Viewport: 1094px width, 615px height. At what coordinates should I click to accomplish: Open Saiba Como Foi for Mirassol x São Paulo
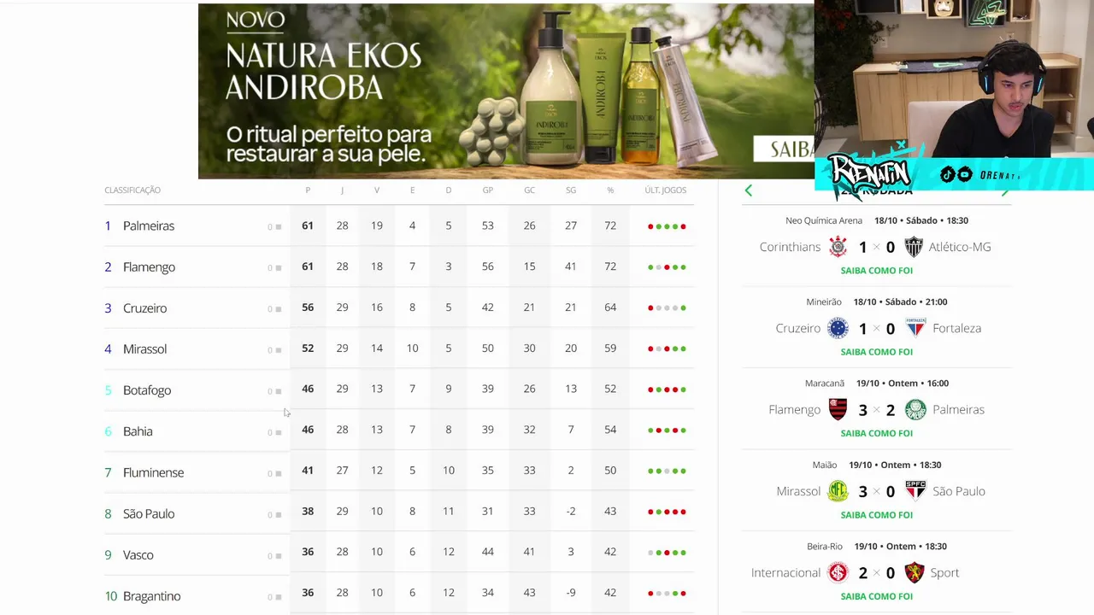click(x=876, y=515)
